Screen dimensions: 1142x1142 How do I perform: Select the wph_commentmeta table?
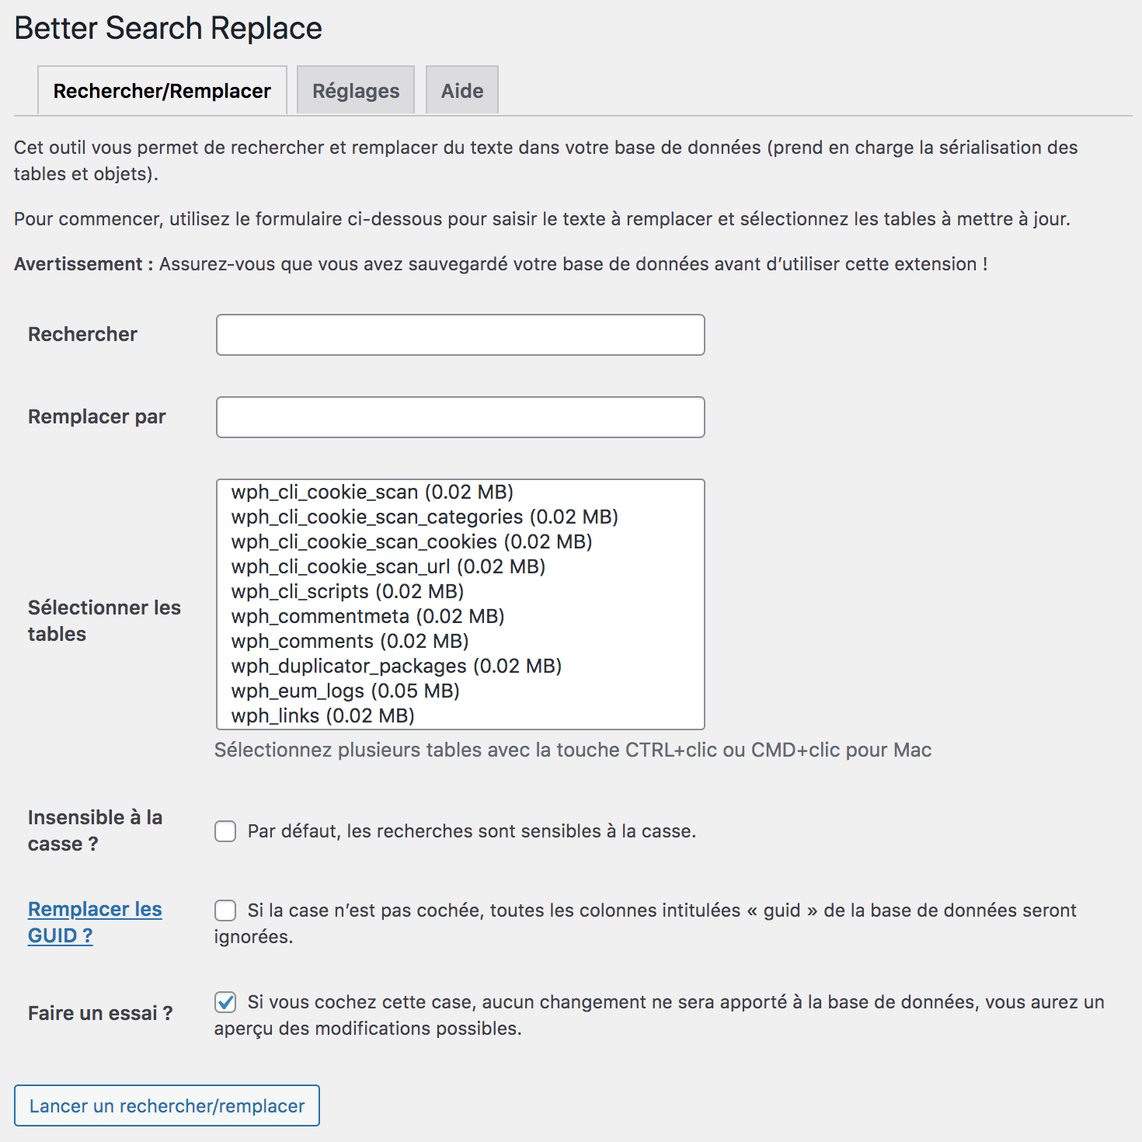tap(367, 616)
